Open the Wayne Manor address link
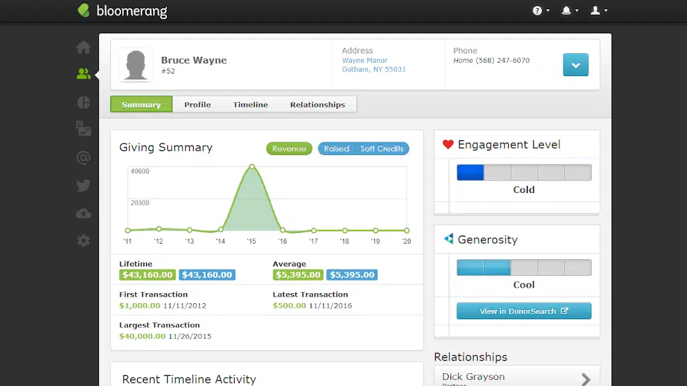 [x=364, y=60]
